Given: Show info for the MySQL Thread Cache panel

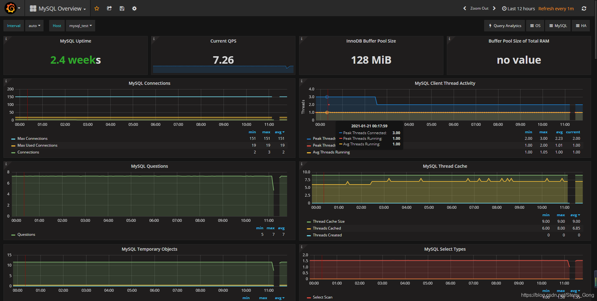Looking at the screenshot, I should (x=301, y=164).
